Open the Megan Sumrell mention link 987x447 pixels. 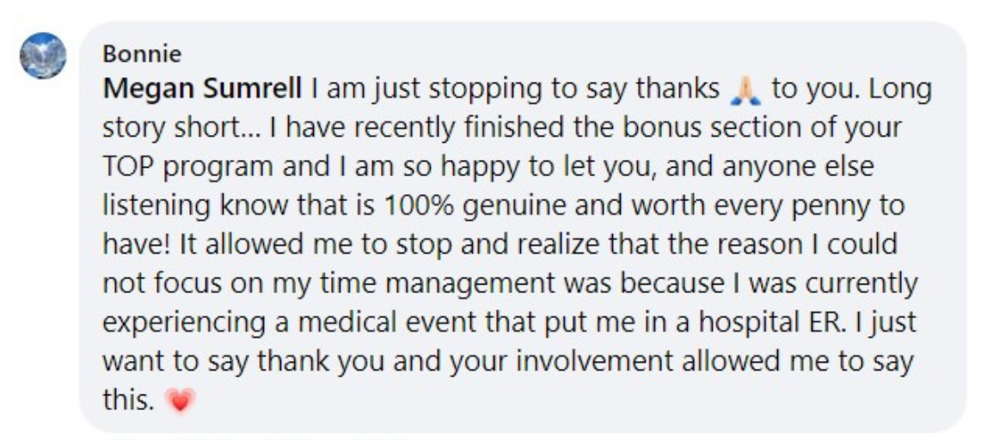[203, 89]
